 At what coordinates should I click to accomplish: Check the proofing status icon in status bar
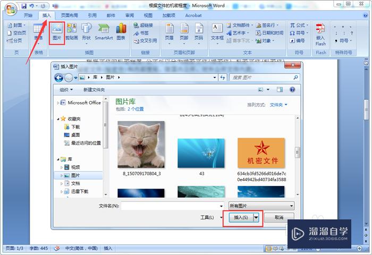[x=57, y=248]
